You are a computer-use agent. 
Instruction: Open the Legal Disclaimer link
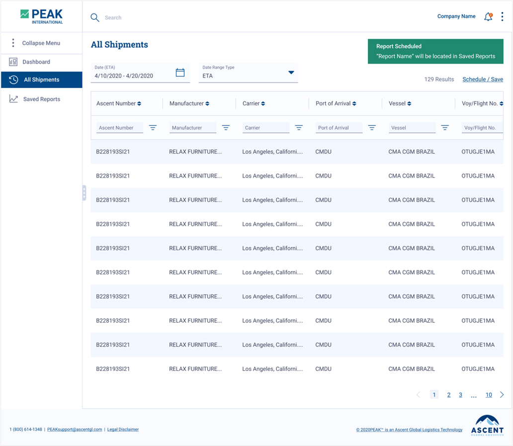coord(123,430)
